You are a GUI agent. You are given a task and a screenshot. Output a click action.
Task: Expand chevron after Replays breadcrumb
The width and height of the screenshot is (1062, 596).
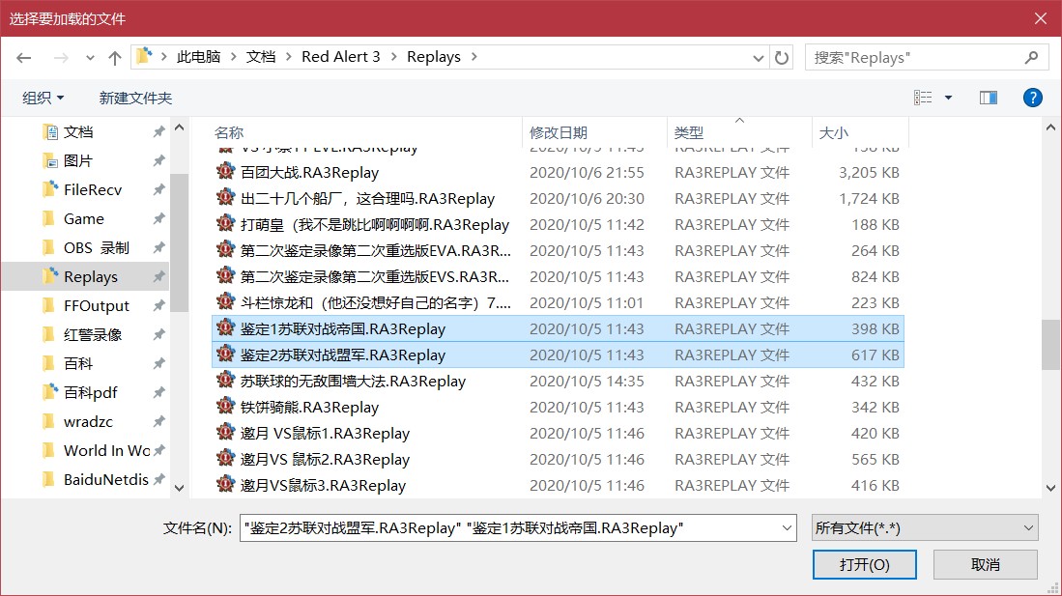click(x=474, y=57)
